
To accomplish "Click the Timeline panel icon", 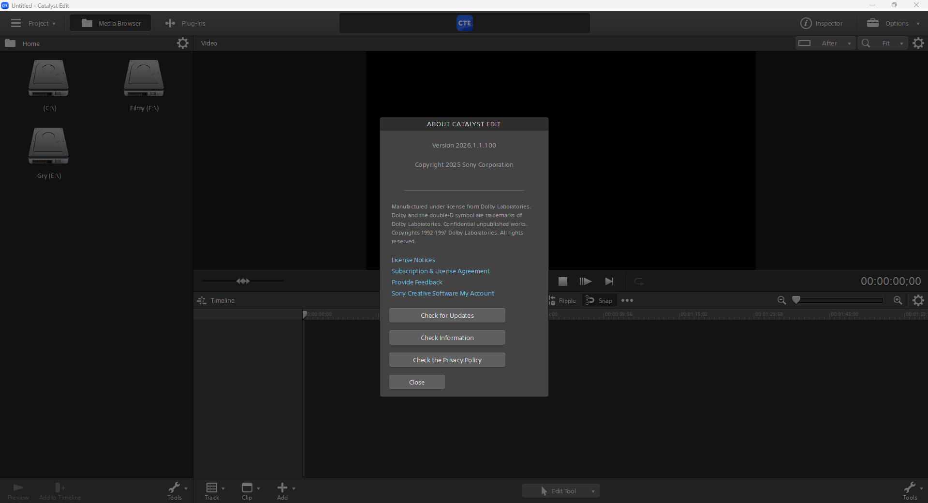I will tap(202, 300).
